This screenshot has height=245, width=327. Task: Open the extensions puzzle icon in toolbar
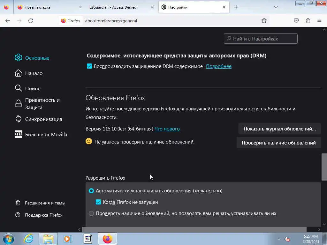coord(308,20)
